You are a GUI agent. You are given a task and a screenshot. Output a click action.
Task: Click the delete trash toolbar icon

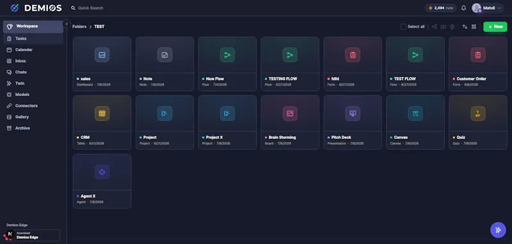click(452, 27)
